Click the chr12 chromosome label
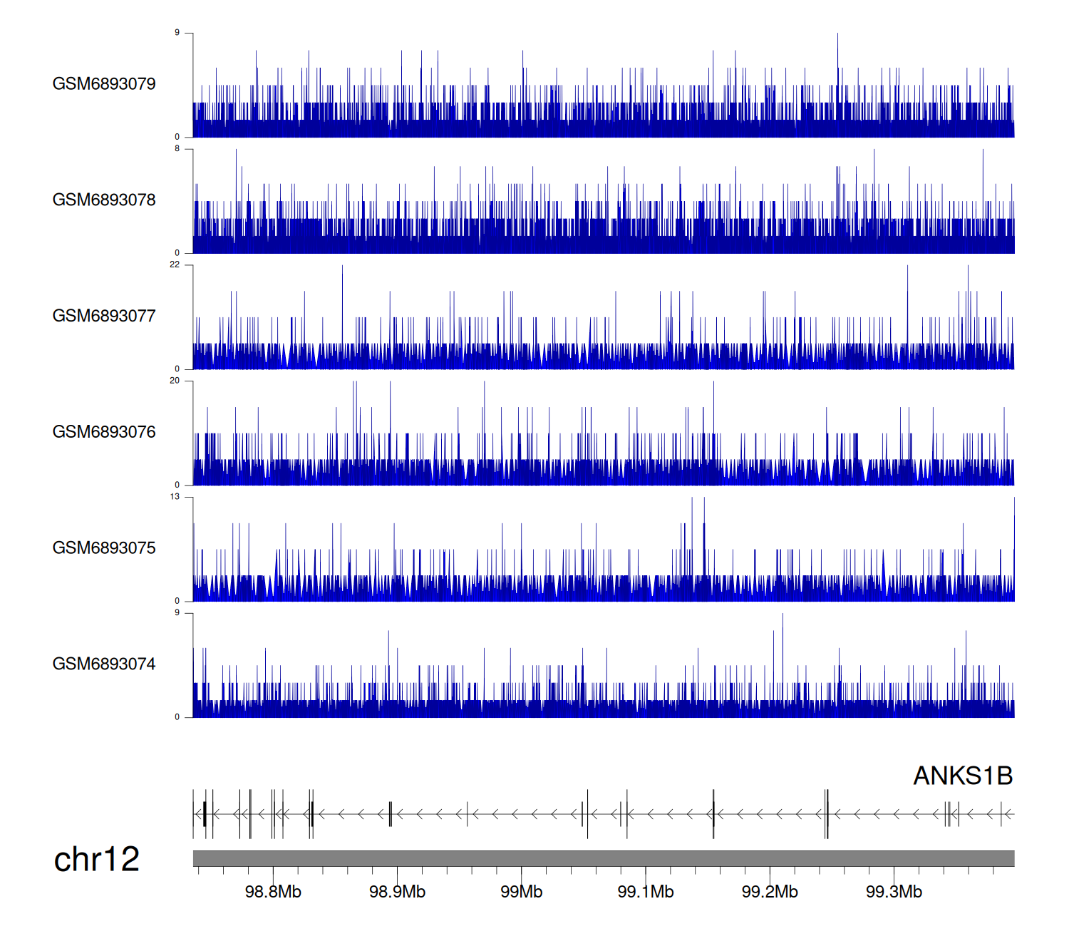 (x=97, y=860)
